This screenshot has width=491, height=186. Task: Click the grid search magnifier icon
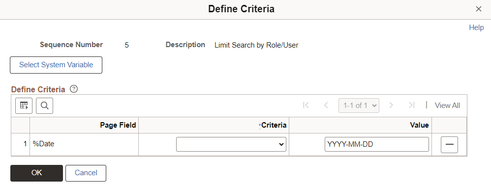click(44, 106)
